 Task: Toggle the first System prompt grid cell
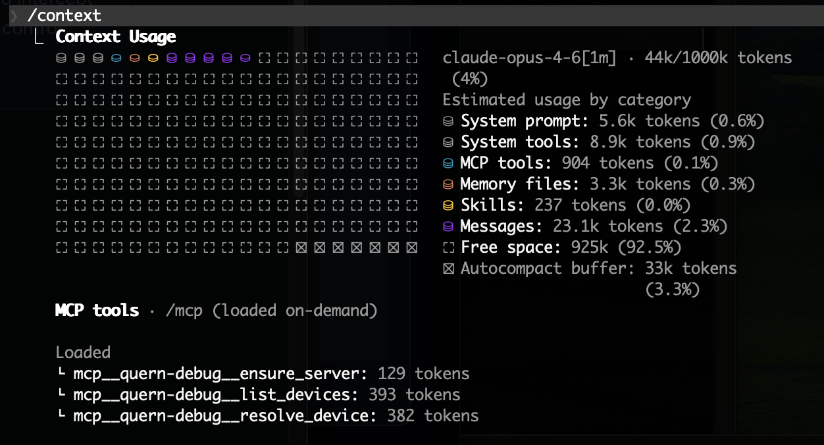[61, 58]
